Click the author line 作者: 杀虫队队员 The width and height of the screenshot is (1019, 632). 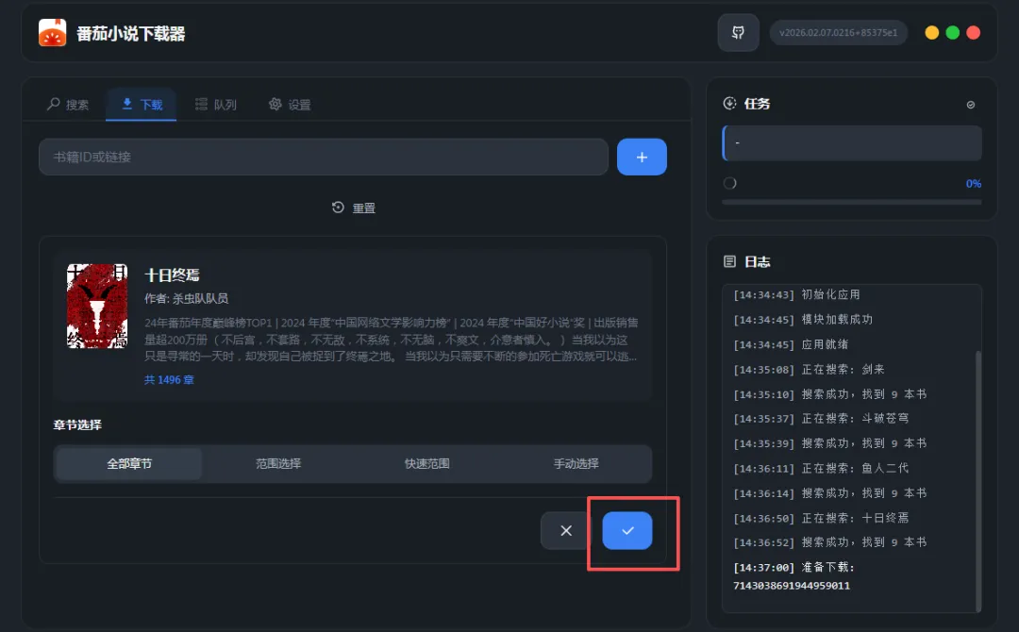187,298
